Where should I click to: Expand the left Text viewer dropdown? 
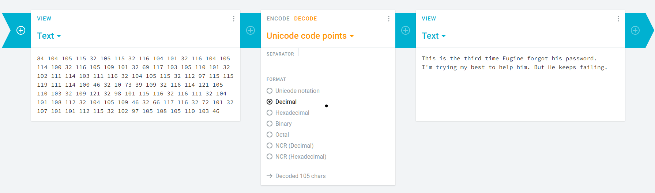(x=49, y=36)
